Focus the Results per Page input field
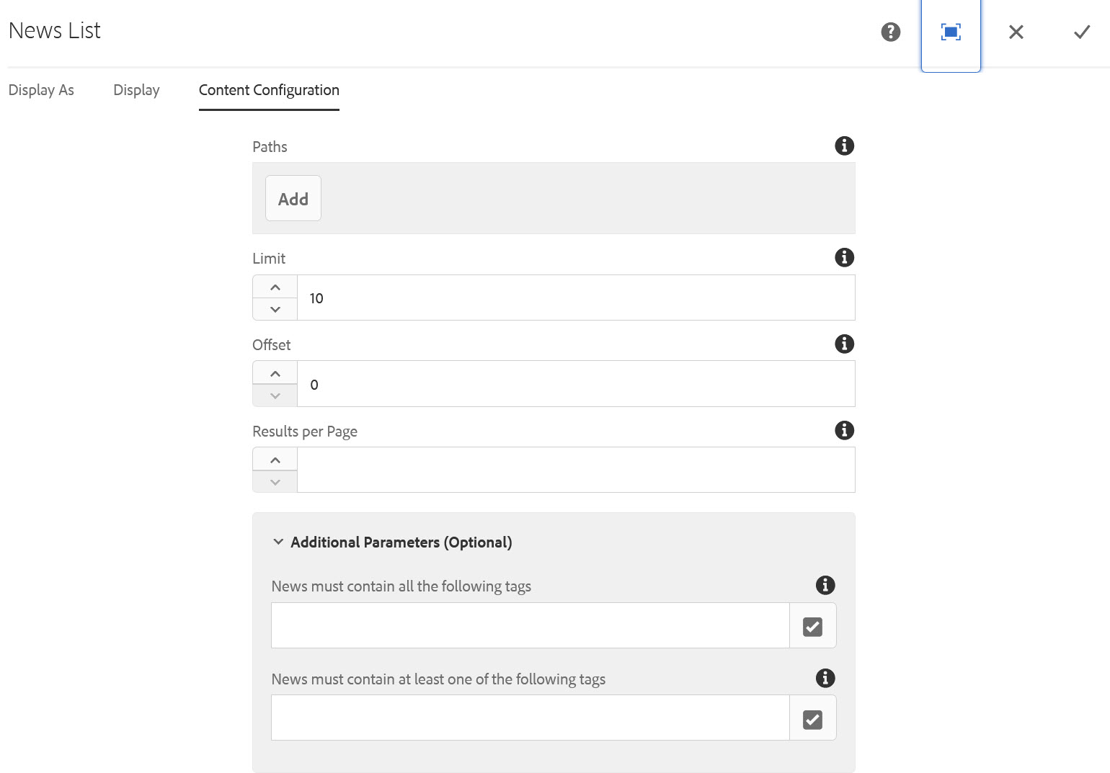This screenshot has width=1110, height=773. pos(575,470)
